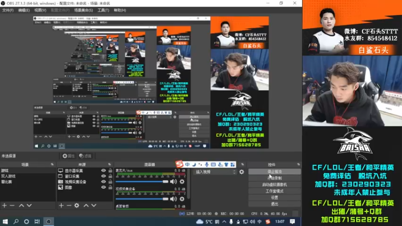This screenshot has height=226, width=402.
Task: Remove selected scene with minus icon
Action: click(x=12, y=205)
